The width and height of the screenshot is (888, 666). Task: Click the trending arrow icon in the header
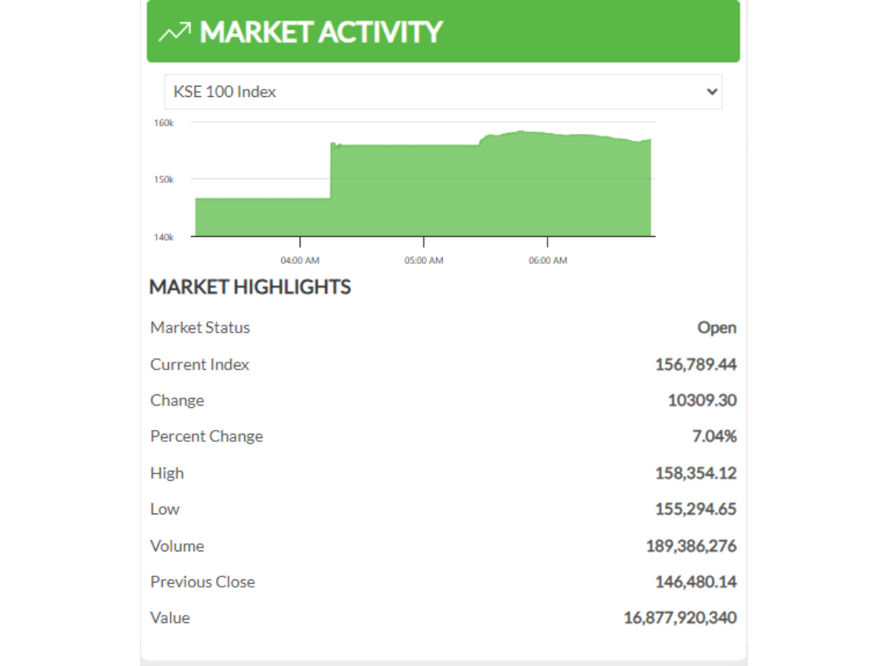click(175, 32)
